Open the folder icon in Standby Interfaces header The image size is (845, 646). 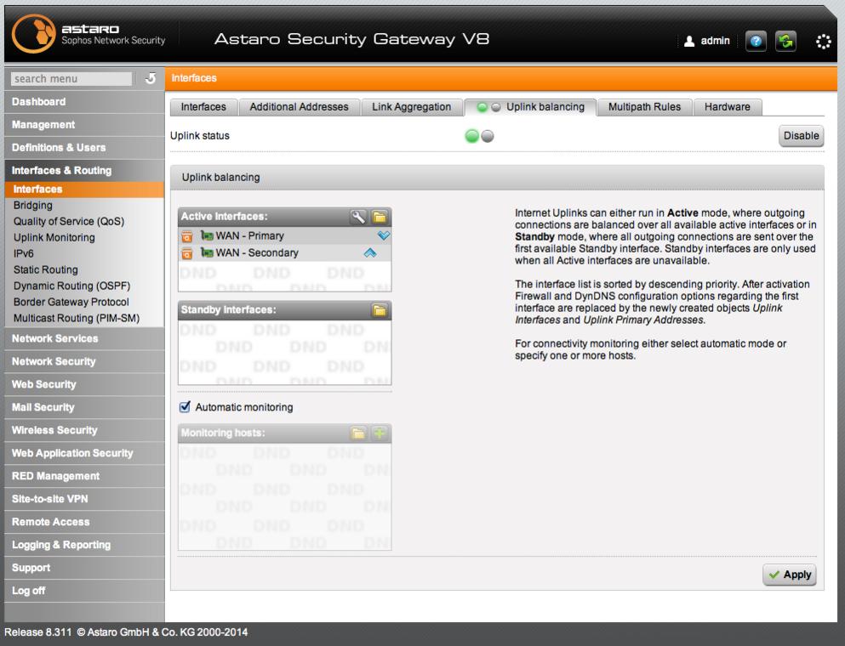point(380,310)
